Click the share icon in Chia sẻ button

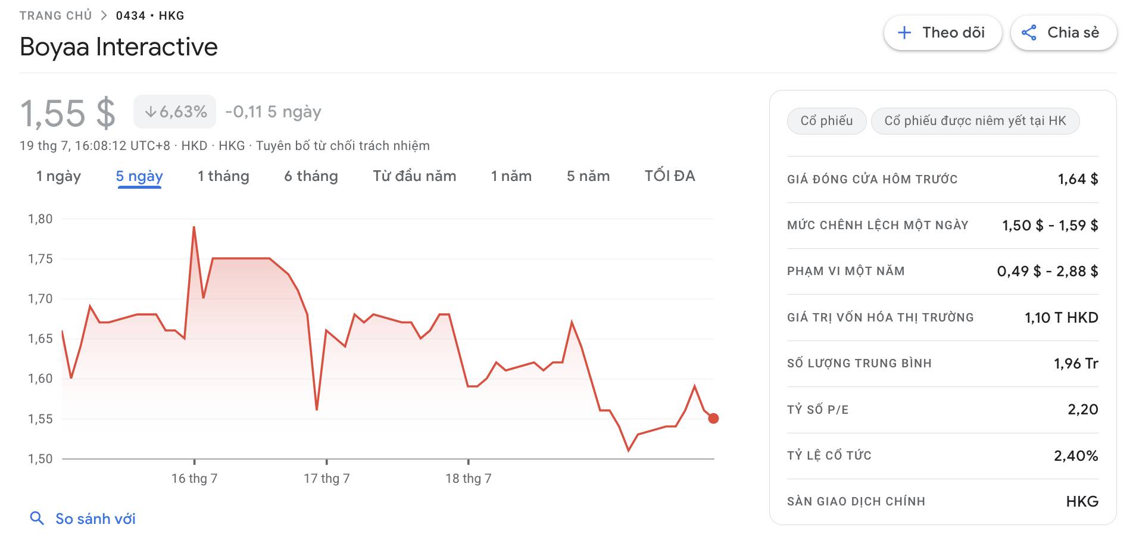pyautogui.click(x=1029, y=33)
